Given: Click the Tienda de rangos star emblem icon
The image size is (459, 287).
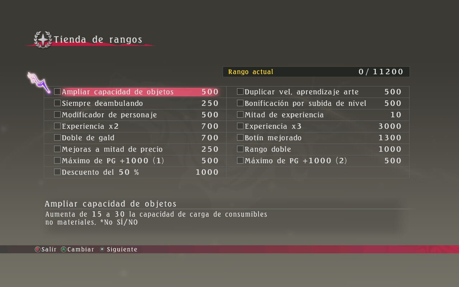Looking at the screenshot, I should tap(43, 39).
